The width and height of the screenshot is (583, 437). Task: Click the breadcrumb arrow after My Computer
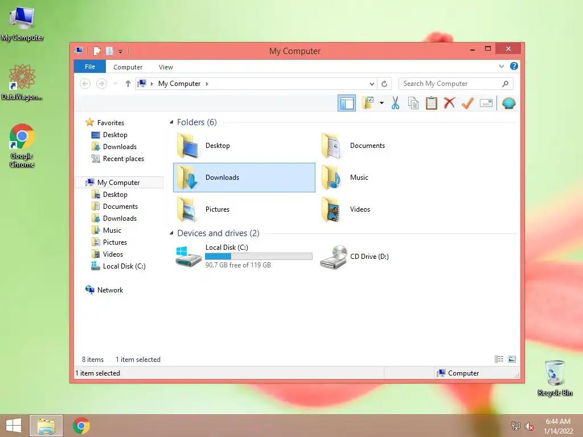click(x=207, y=84)
